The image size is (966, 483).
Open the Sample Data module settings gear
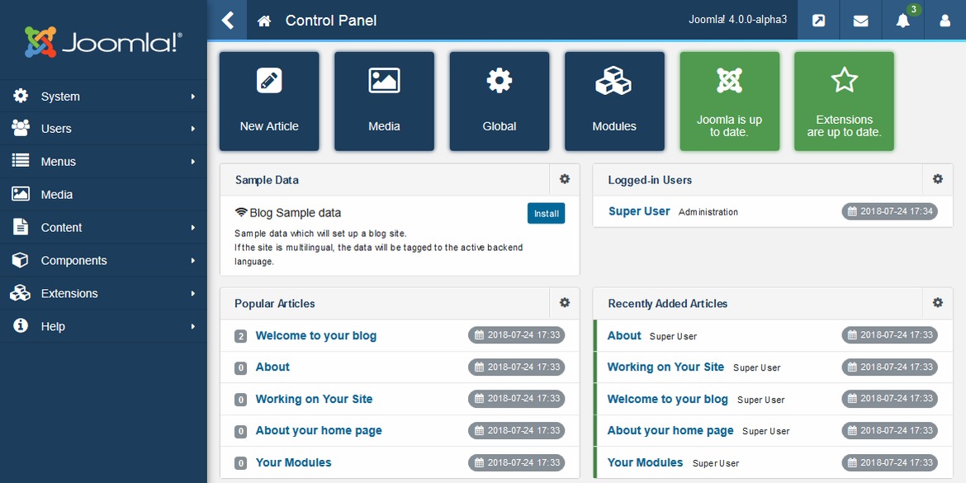tap(565, 179)
